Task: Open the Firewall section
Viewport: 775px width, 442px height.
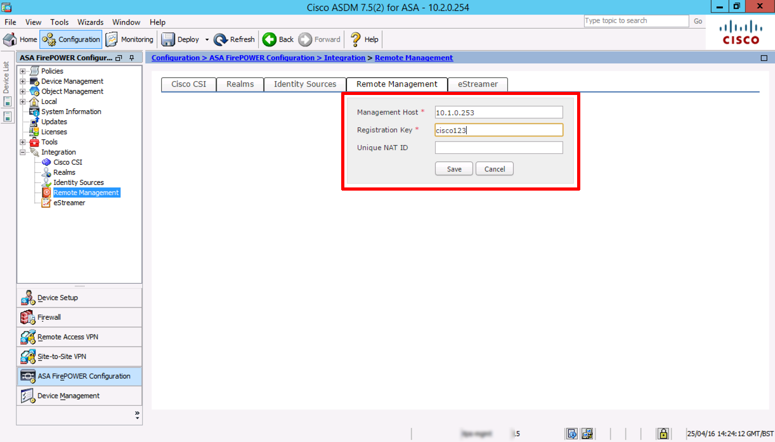Action: pos(79,317)
